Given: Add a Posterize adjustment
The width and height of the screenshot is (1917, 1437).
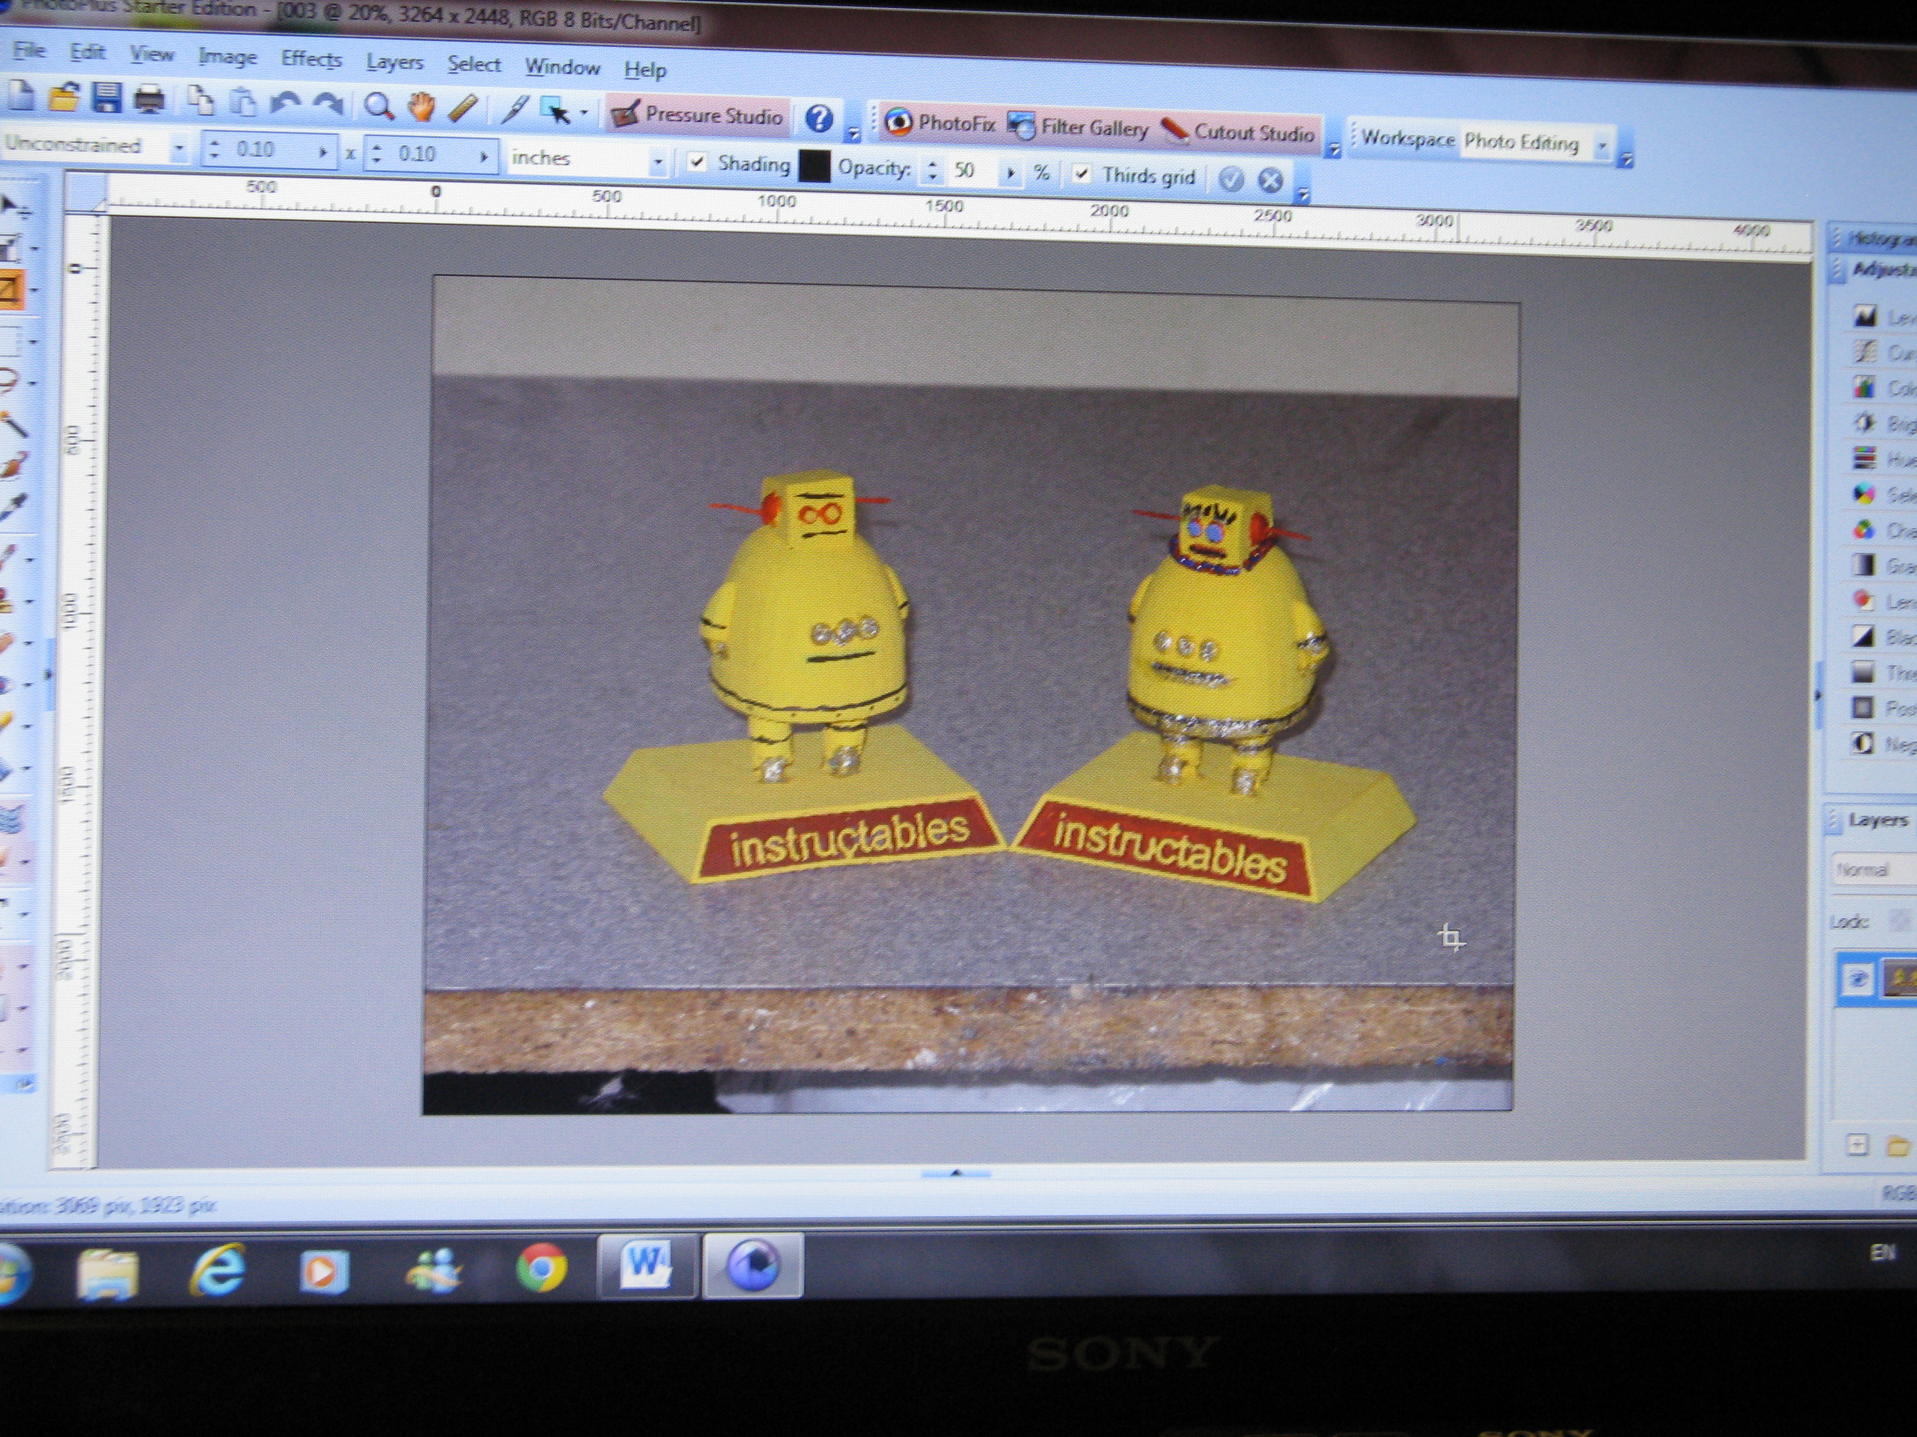Looking at the screenshot, I should tap(1864, 707).
